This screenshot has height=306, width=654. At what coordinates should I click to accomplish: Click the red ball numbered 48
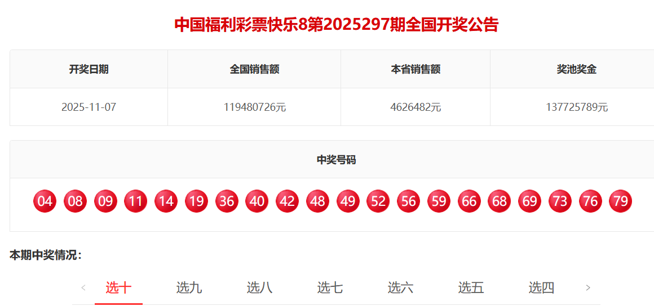coord(317,201)
